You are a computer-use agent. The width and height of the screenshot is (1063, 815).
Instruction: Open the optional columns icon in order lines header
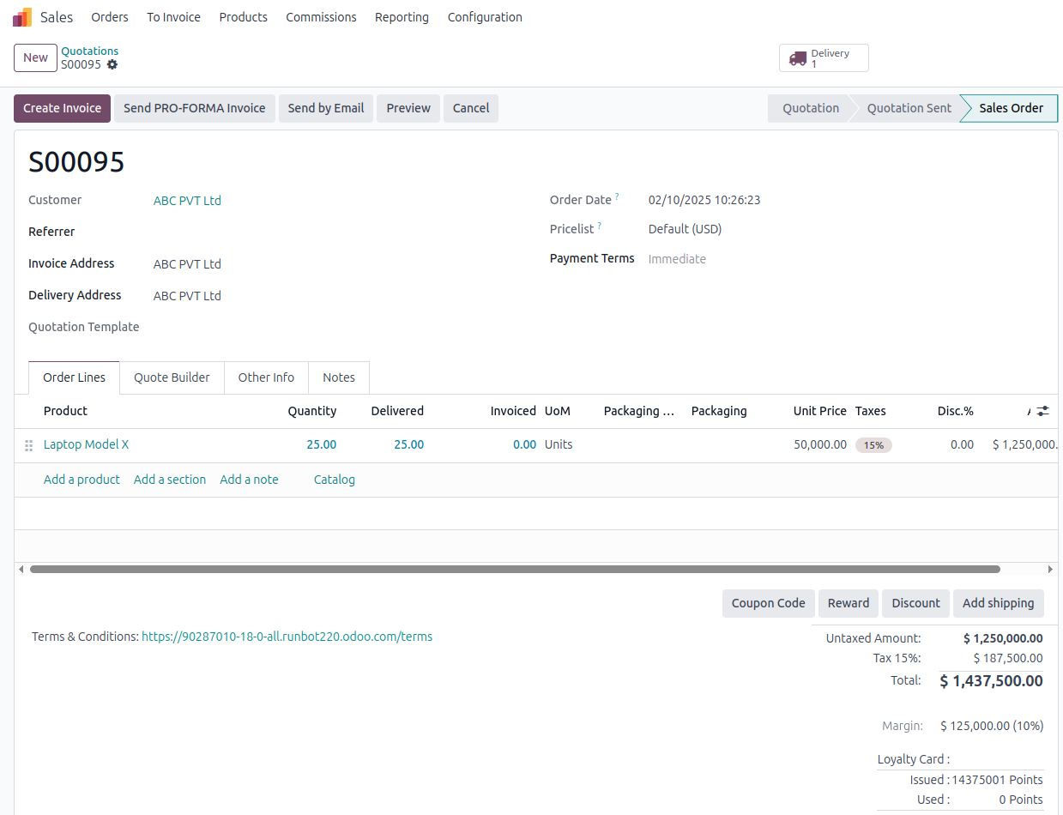pyautogui.click(x=1044, y=410)
